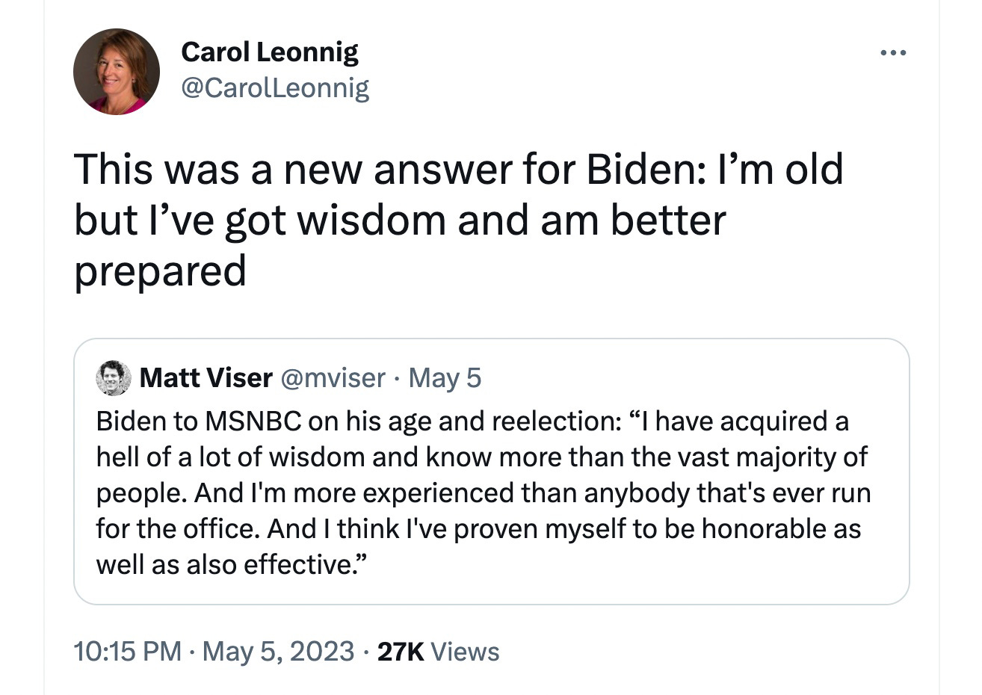Click Carol Leonnig's profile photo
Viewport: 982px width, 695px height.
coord(117,72)
